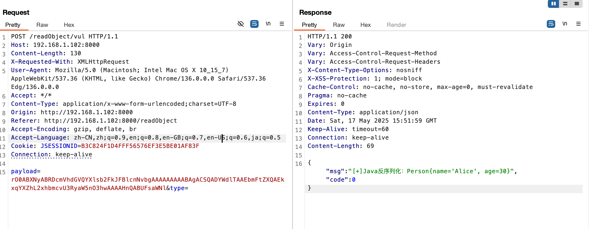This screenshot has width=589, height=229.
Task: Click the Request panel title
Action: pyautogui.click(x=16, y=12)
